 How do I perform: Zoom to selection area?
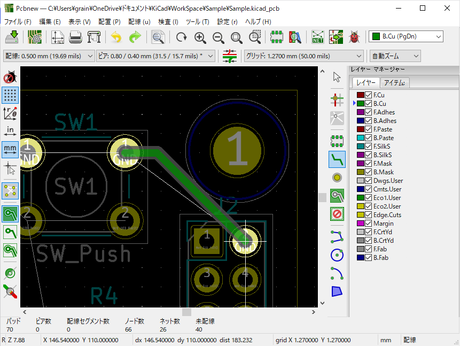[x=255, y=37]
